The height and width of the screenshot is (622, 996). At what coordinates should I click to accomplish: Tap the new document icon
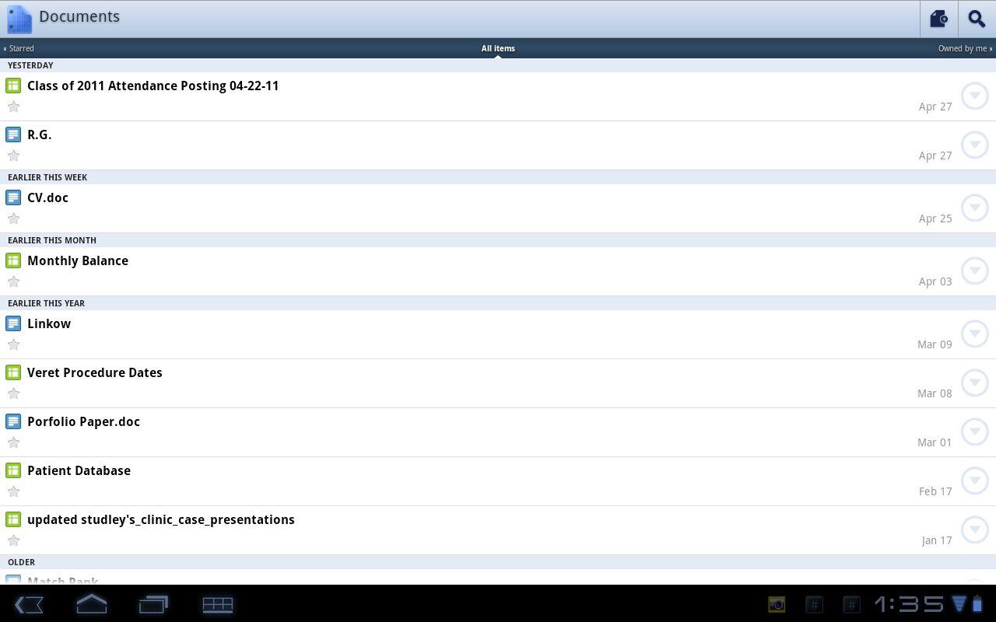[939, 19]
